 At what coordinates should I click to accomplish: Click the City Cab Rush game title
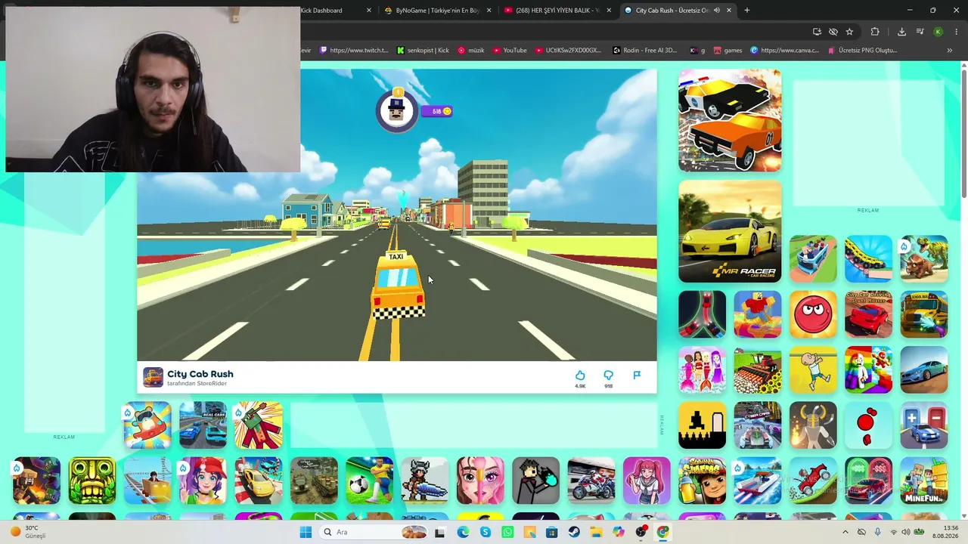200,374
